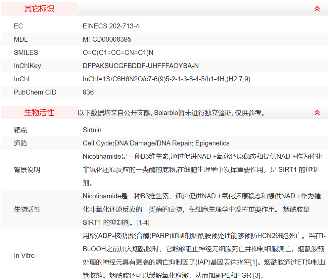328x280 pixels.
Task: Click the Sirtuin target value
Action: 92,130
